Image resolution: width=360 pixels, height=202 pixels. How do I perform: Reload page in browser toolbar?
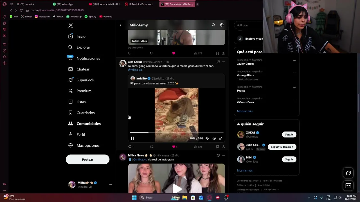[21, 10]
